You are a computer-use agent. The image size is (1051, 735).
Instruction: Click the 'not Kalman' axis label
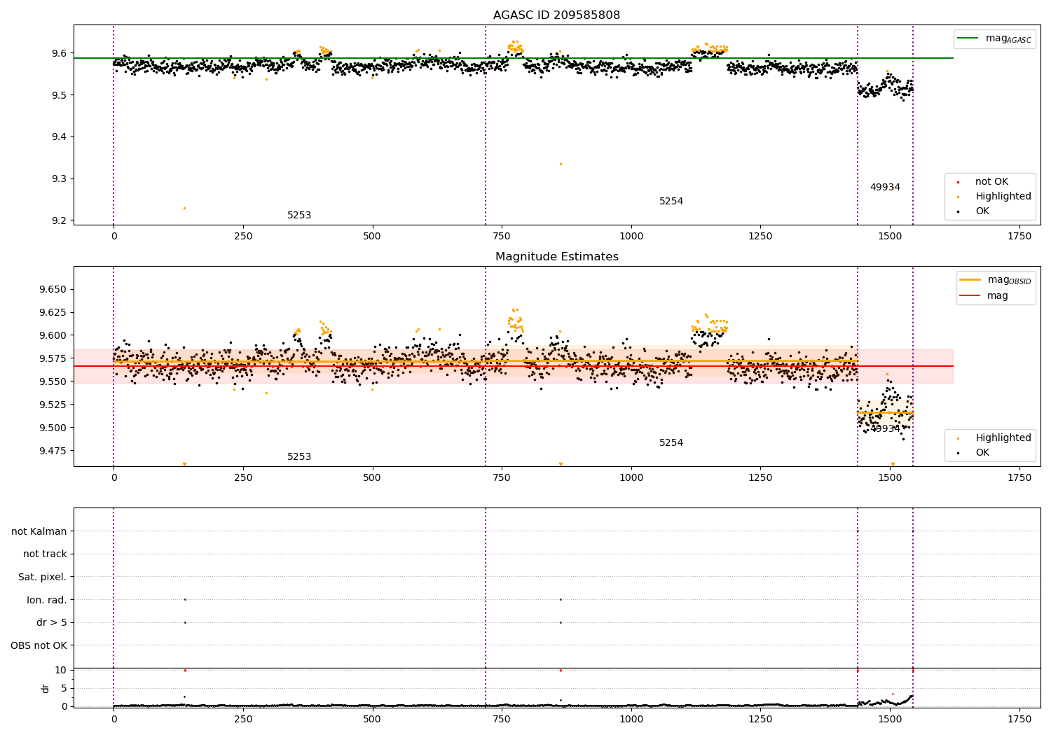tap(39, 532)
